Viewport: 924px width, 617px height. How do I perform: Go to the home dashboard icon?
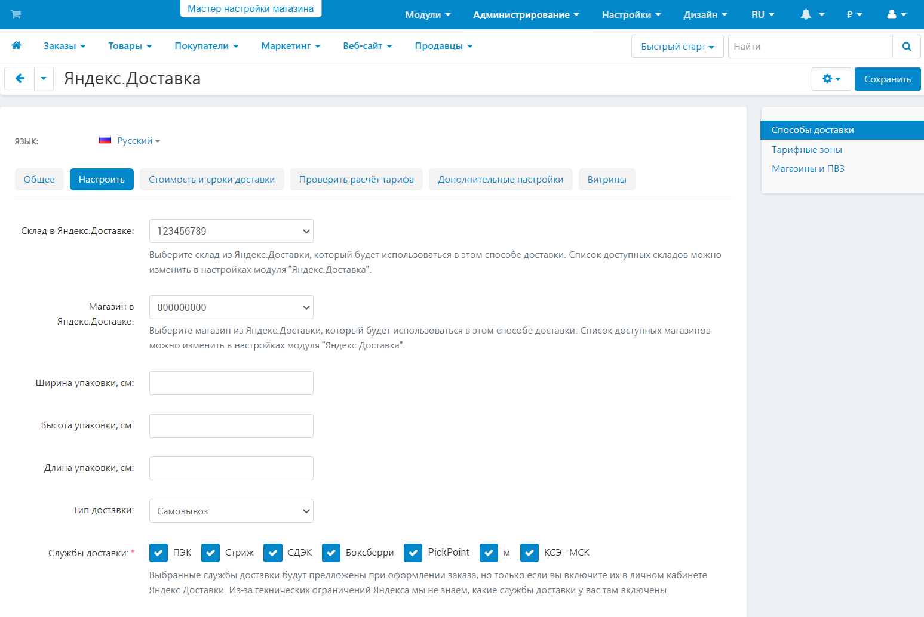tap(17, 45)
